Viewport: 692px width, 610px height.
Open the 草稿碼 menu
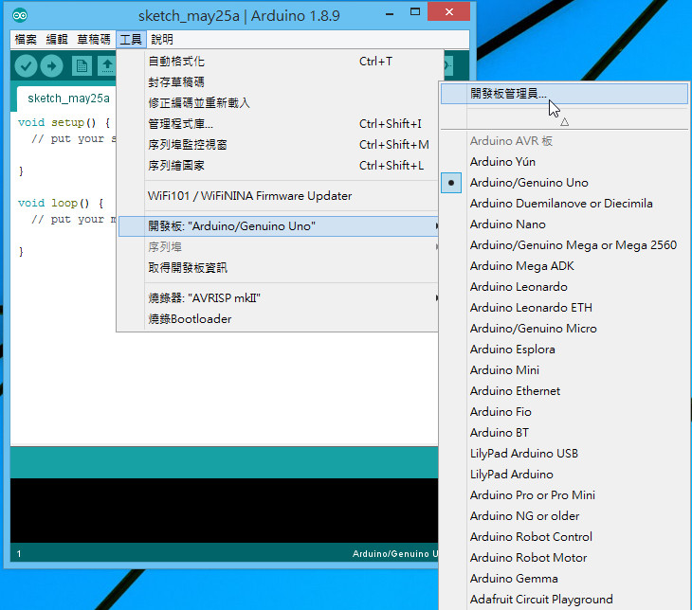[94, 40]
